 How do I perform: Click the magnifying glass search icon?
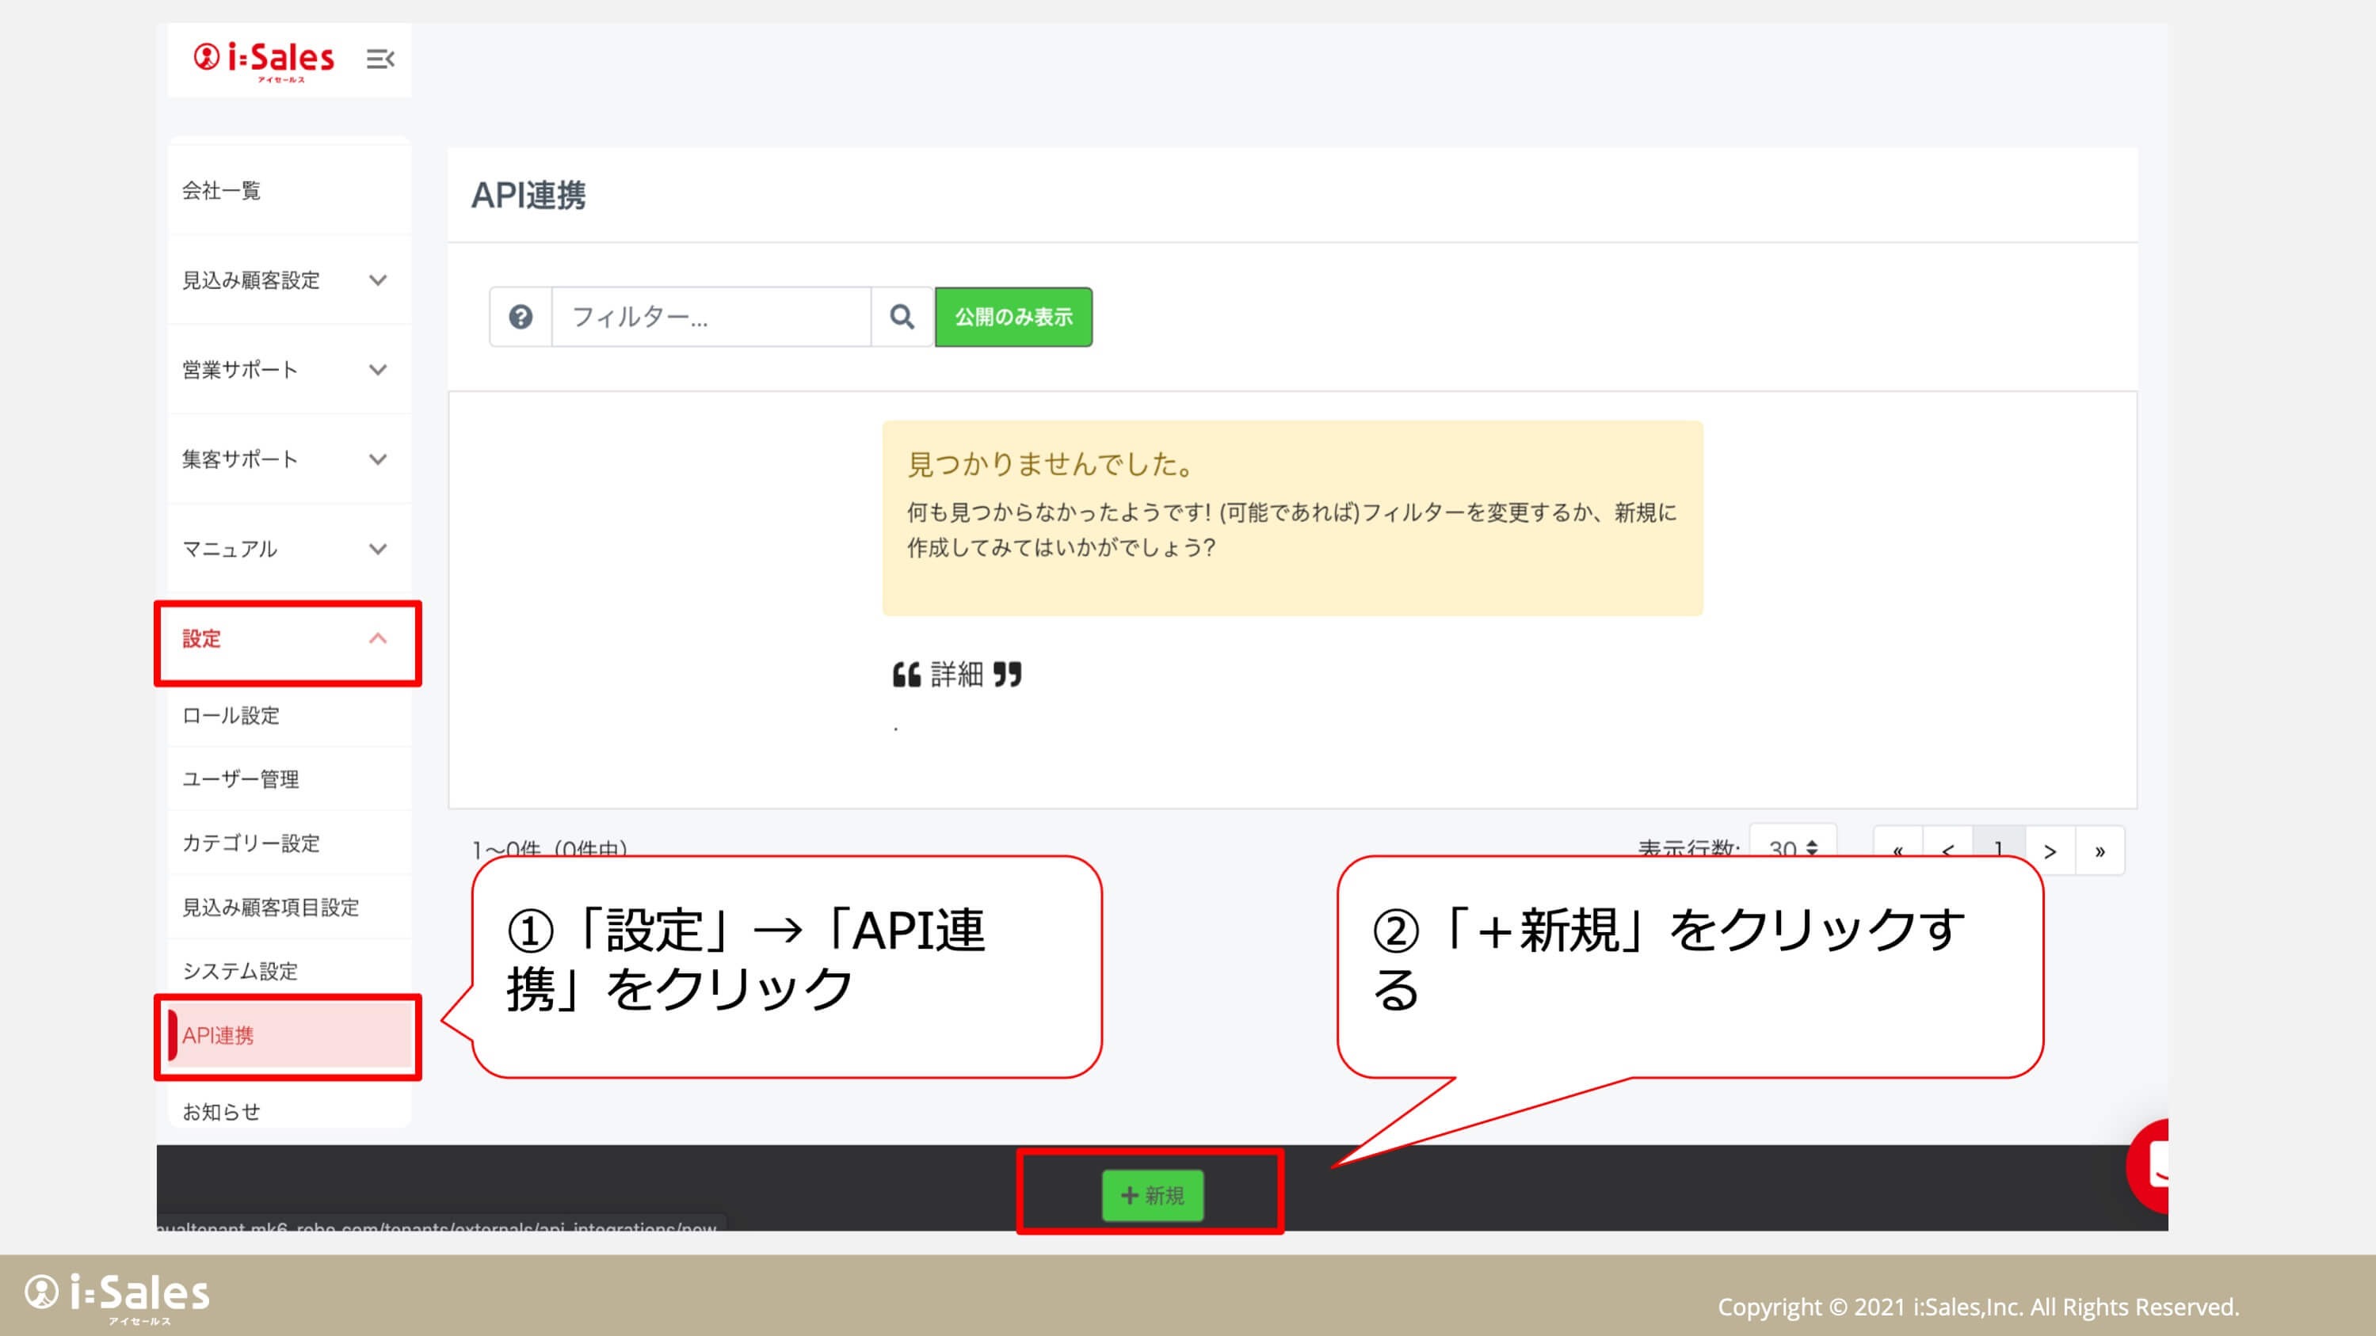tap(902, 318)
